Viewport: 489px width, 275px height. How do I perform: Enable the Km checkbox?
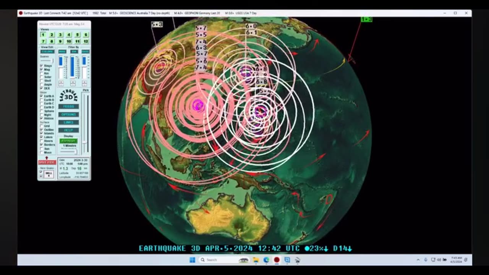pyautogui.click(x=42, y=73)
